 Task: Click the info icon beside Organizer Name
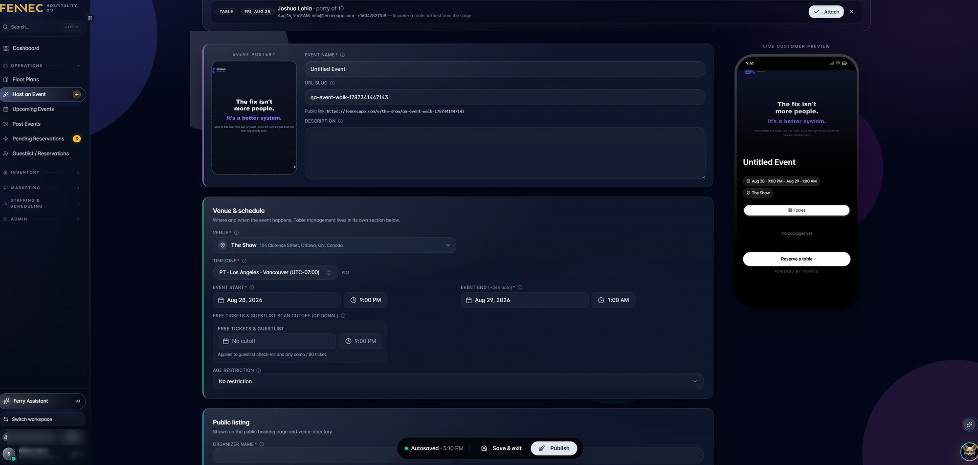click(x=262, y=444)
